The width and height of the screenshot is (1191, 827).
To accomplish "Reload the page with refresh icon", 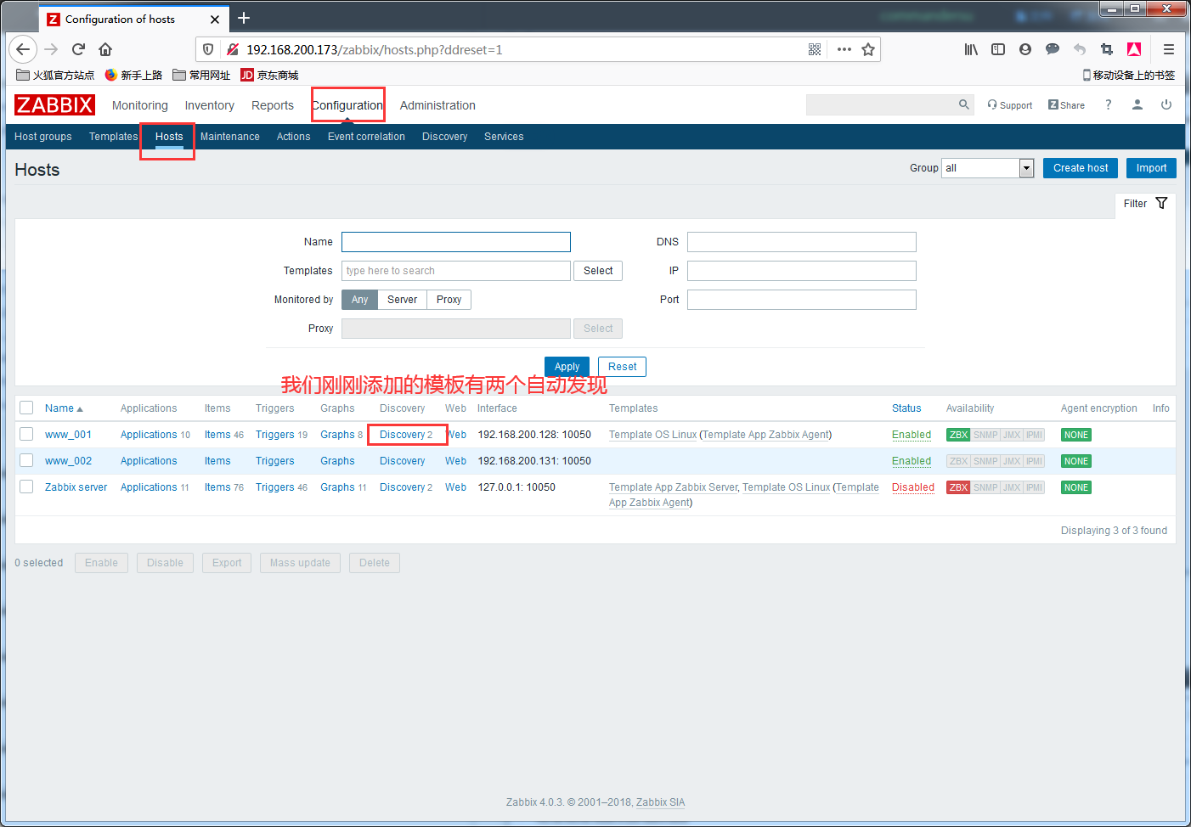I will pos(78,49).
